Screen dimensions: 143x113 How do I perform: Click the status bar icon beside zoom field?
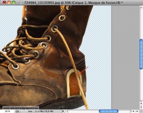(x=17, y=111)
